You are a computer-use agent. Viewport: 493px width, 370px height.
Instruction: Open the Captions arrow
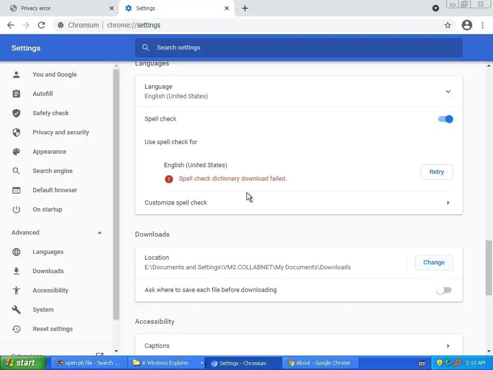tap(448, 345)
